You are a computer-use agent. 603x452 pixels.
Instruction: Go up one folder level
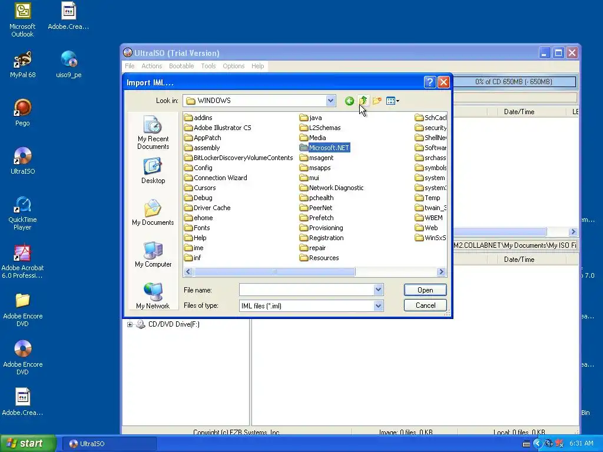(x=363, y=101)
